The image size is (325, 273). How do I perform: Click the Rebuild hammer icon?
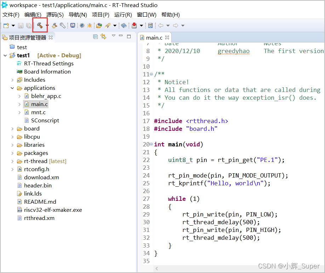coord(55,25)
